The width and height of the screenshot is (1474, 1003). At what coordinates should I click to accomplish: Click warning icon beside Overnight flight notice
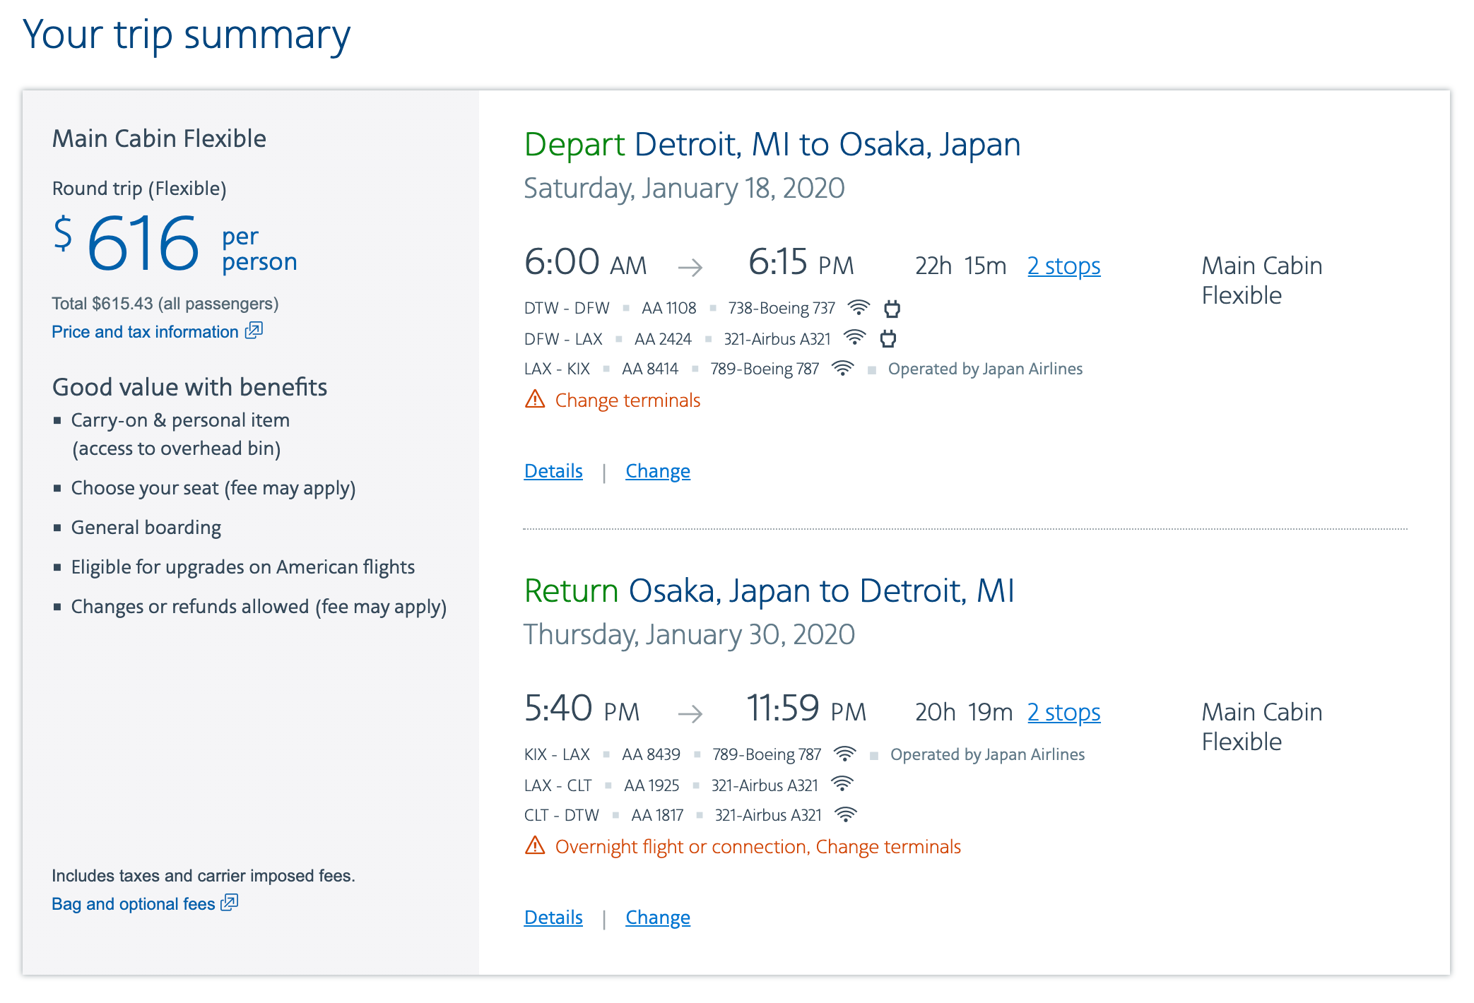[x=535, y=845]
